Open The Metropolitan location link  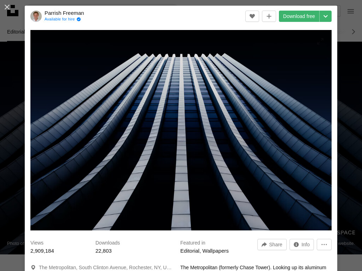pyautogui.click(x=105, y=267)
